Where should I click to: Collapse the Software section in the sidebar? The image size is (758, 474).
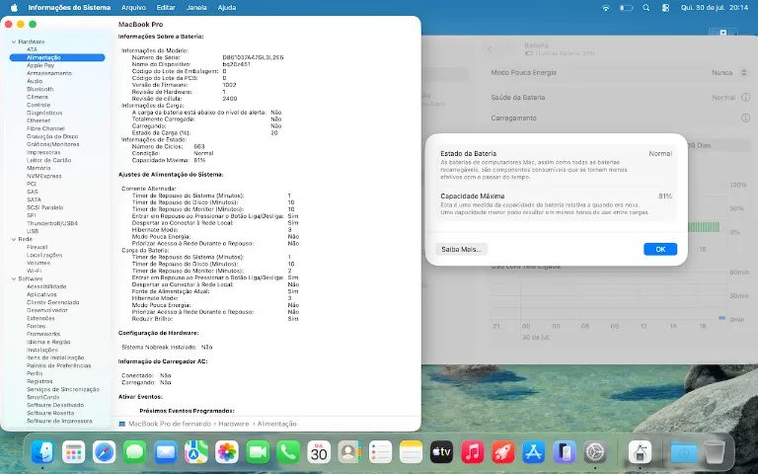(14, 278)
